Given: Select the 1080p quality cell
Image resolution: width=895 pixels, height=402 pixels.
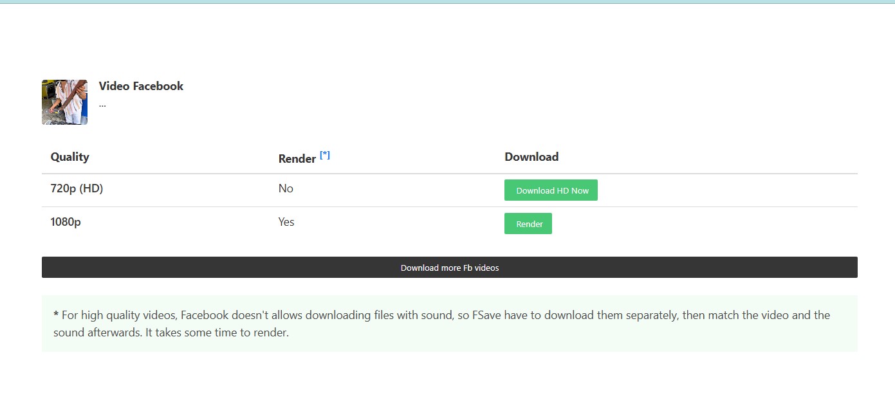Looking at the screenshot, I should click(66, 223).
